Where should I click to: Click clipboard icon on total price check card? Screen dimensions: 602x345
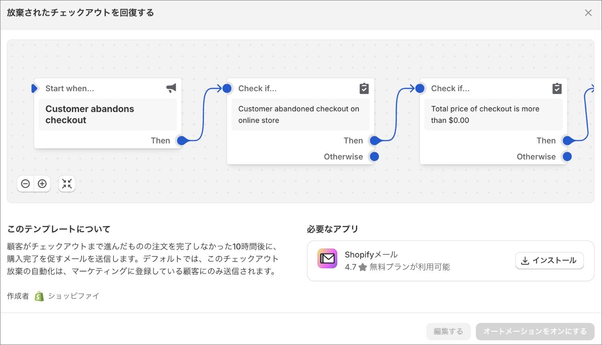pyautogui.click(x=557, y=88)
